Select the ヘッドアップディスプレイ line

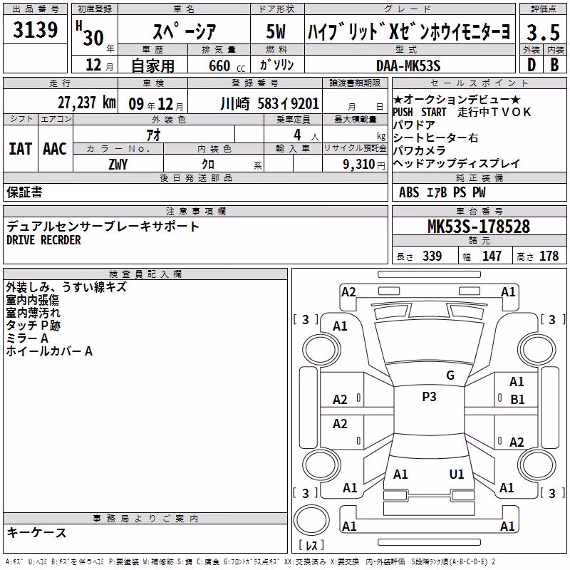(457, 163)
